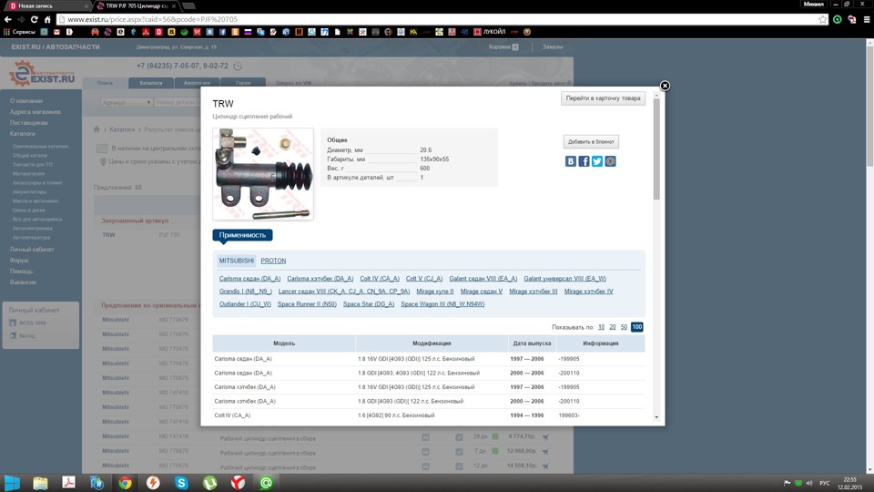Open the Артикул dropdown
This screenshot has width=874, height=492.
coord(126,103)
